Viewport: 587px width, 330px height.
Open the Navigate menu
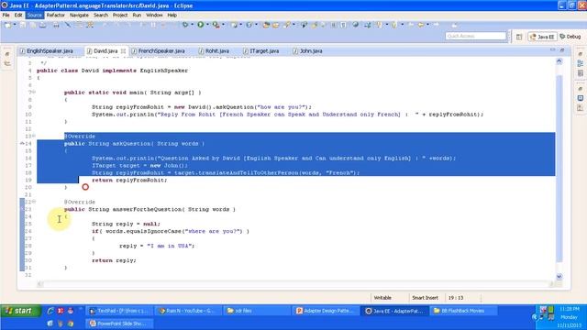(x=79, y=15)
